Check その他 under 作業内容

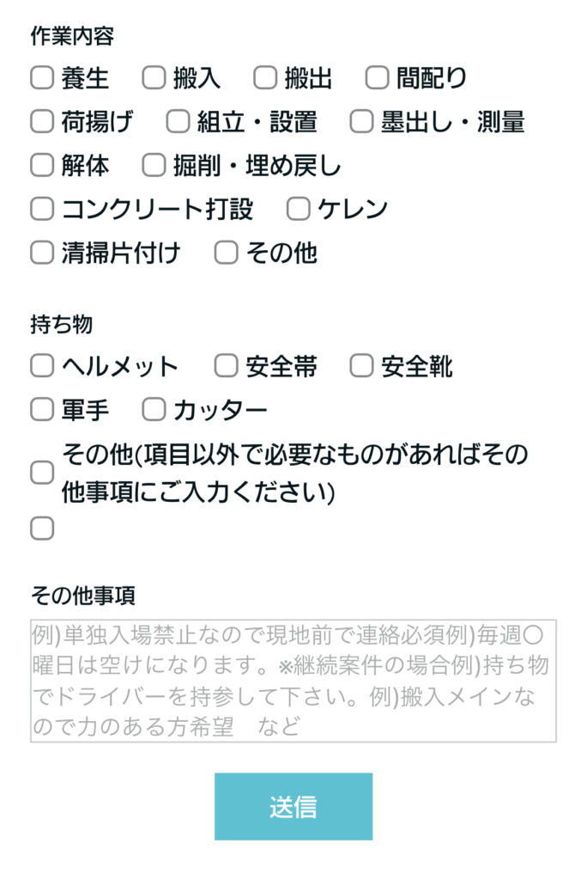click(x=226, y=253)
